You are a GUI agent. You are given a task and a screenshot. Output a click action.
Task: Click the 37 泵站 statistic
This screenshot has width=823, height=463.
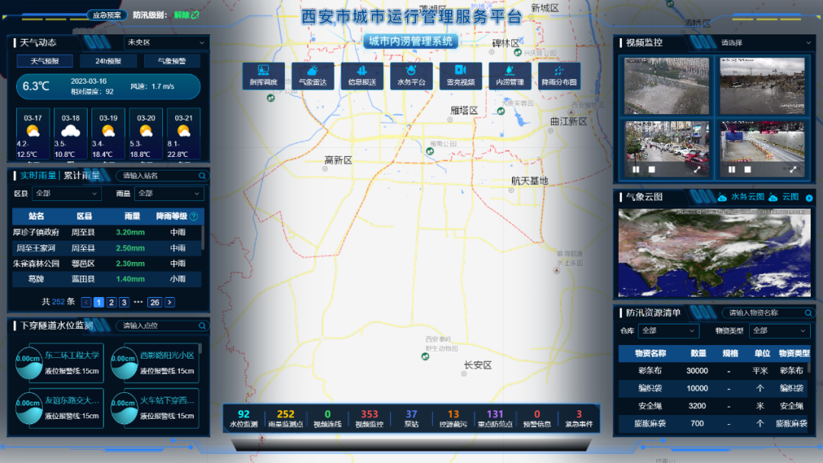pos(411,418)
